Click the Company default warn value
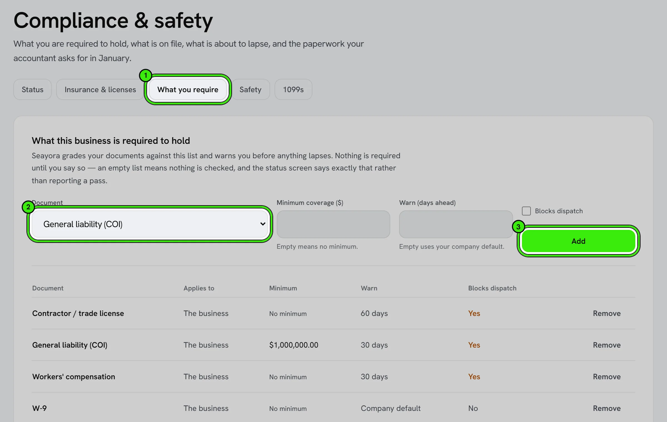667x422 pixels. pos(390,408)
